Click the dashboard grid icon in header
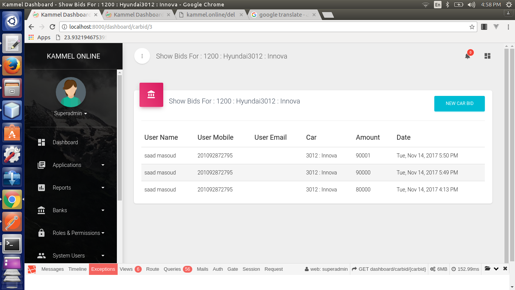The width and height of the screenshot is (515, 290). pyautogui.click(x=487, y=56)
